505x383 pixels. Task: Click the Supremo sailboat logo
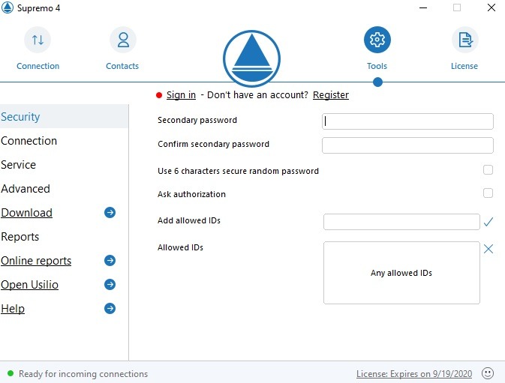251,58
